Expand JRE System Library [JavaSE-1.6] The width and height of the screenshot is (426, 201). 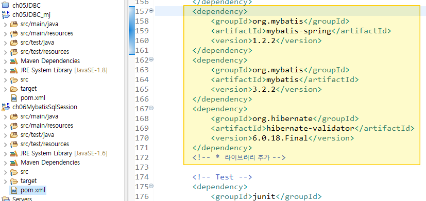click(6, 153)
